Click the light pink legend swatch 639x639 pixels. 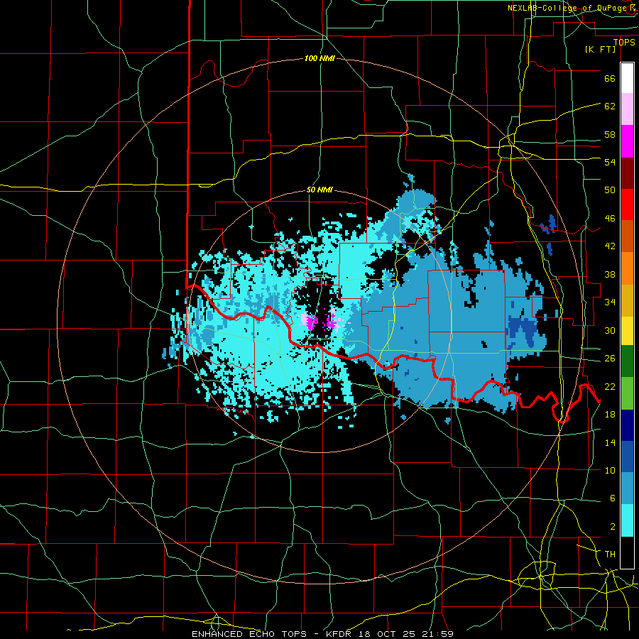627,109
